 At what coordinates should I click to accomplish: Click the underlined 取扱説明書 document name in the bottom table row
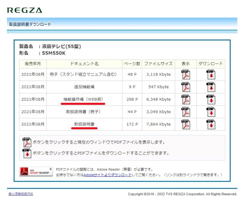click(x=84, y=124)
